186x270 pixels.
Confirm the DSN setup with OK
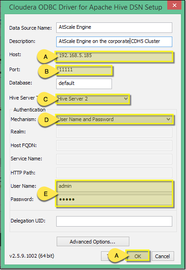pos(138,256)
